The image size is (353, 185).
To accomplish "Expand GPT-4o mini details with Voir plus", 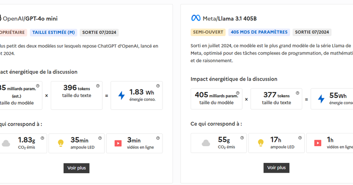I will [77, 167].
